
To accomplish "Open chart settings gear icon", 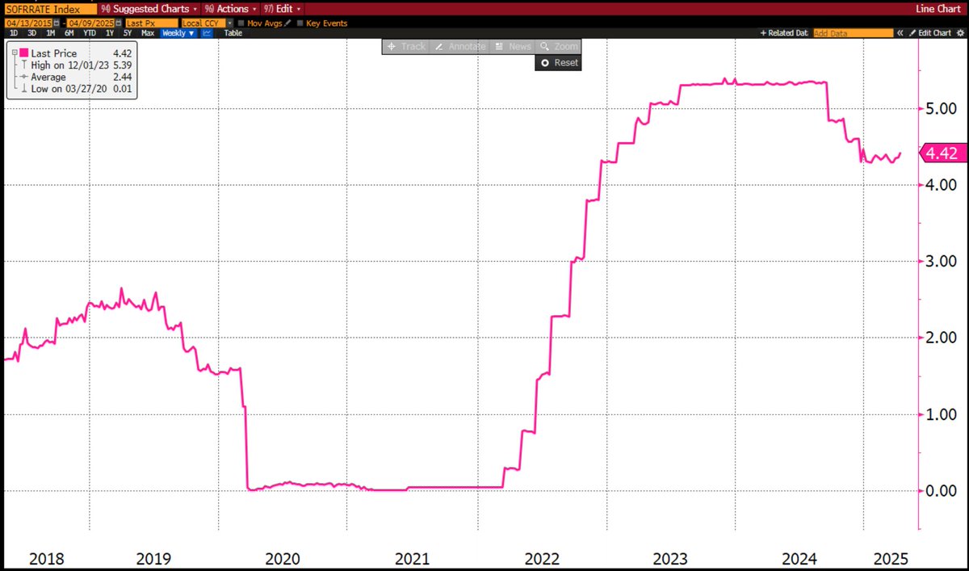I will point(960,33).
